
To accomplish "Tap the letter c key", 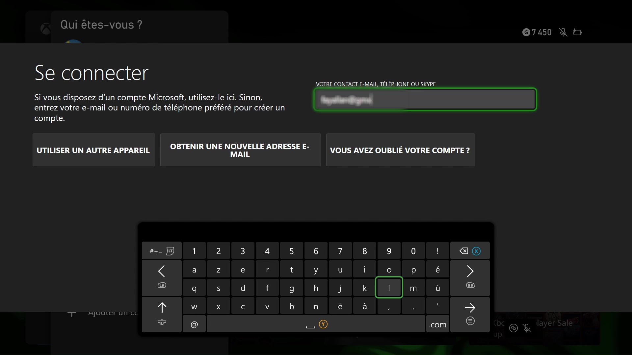I will 243,306.
